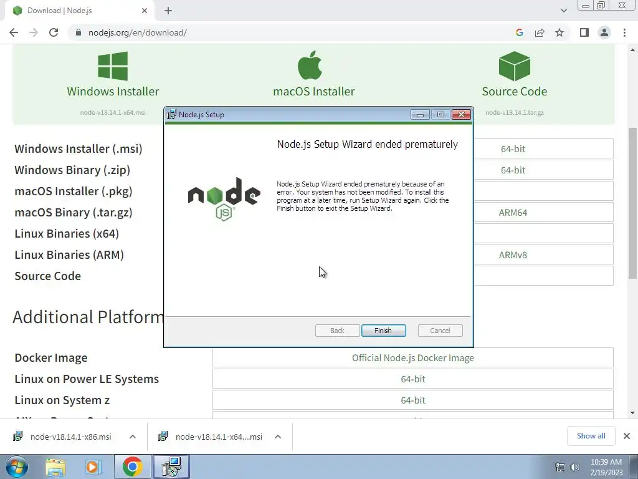Click ARMv8 link for Linux Binaries (ARM)
The image size is (638, 479).
[513, 254]
